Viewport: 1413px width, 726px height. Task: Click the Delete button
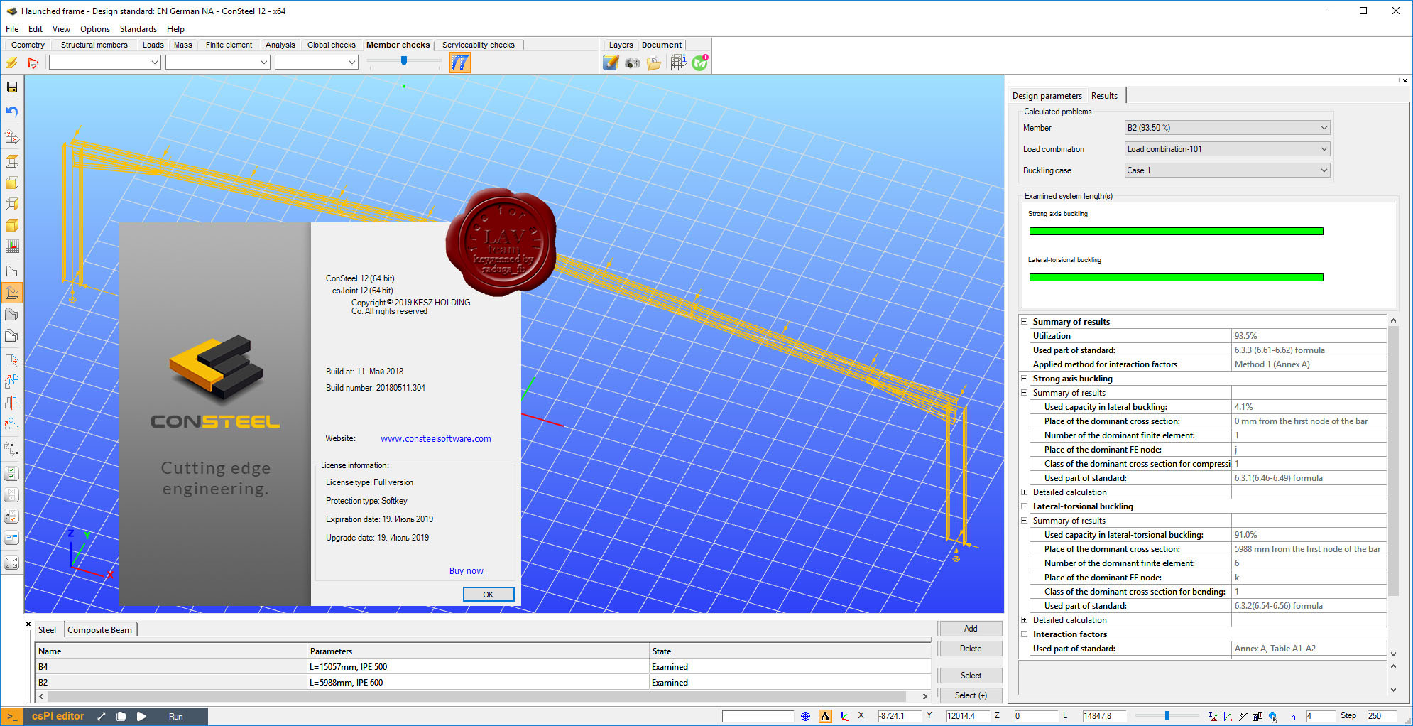coord(971,649)
